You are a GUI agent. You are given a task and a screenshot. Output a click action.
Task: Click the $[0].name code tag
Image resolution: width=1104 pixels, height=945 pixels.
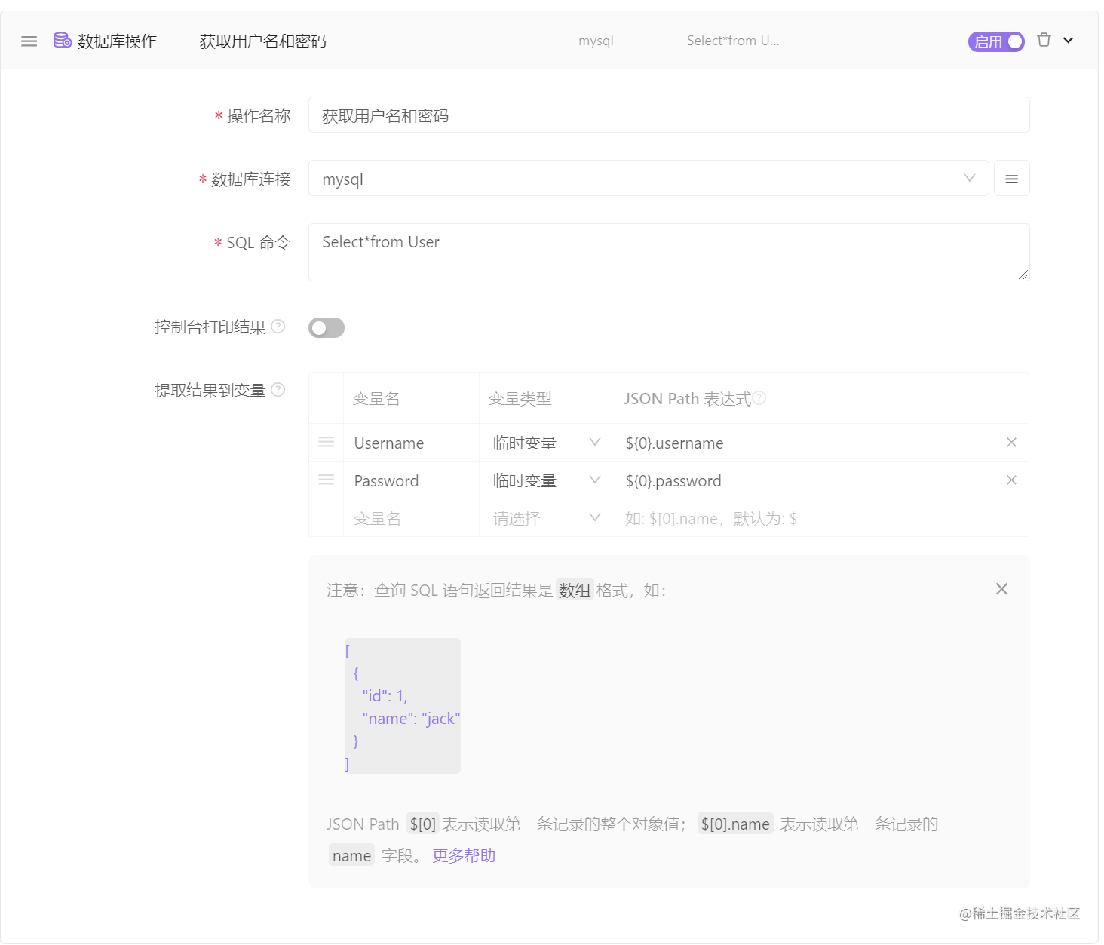[x=735, y=824]
